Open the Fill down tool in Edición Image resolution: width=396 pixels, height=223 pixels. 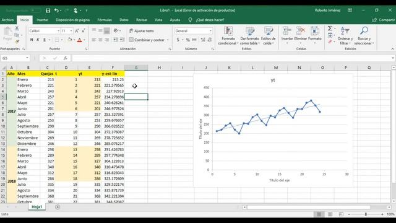[x=330, y=35]
